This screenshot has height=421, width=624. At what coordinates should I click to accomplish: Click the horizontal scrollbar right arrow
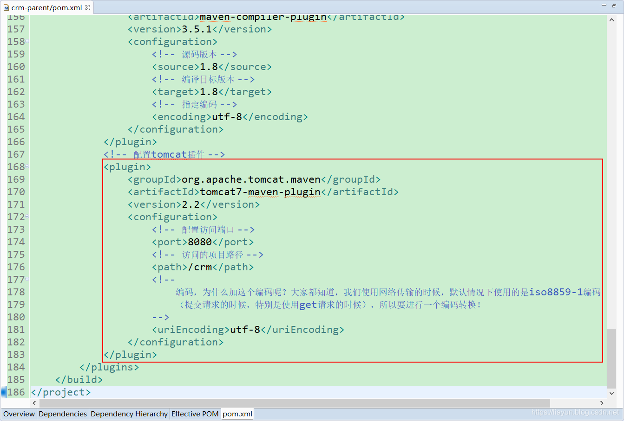602,403
